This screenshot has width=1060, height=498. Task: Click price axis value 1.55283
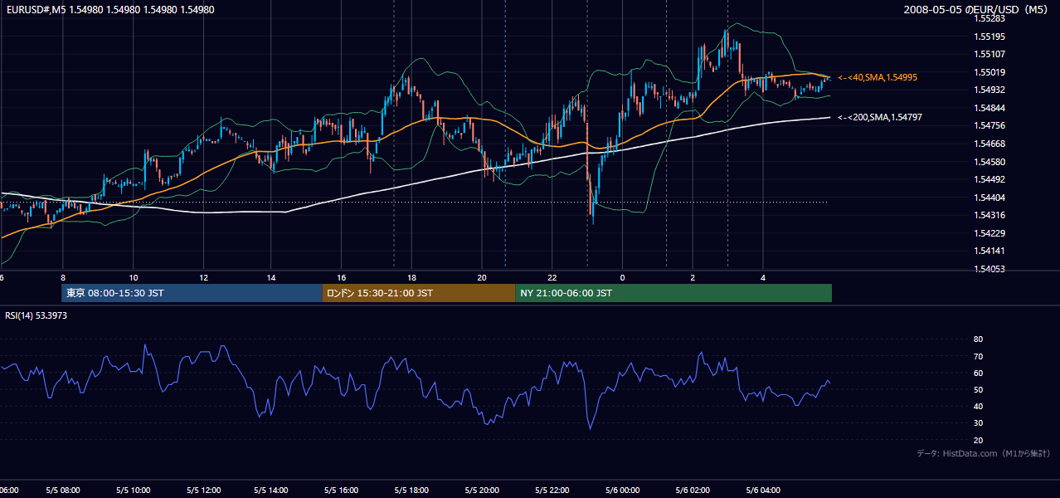point(991,18)
